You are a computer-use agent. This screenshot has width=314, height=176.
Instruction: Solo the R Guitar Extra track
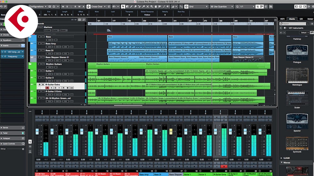[43, 85]
